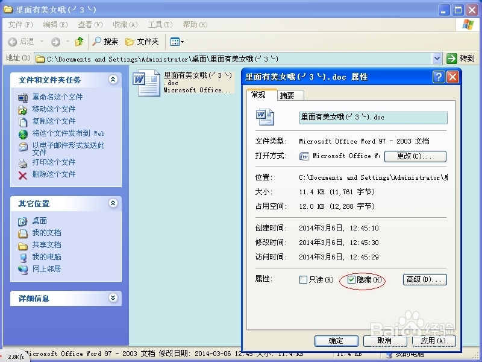Click the 重命名这个文件 icon
The image size is (482, 362).
click(x=23, y=98)
